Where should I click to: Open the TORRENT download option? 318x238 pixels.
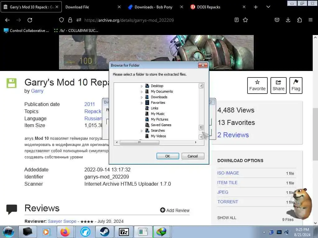click(x=228, y=202)
